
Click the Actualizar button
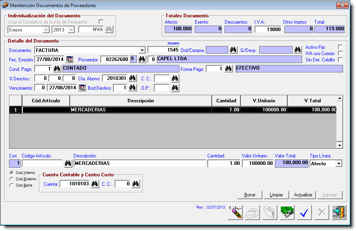coord(303,195)
